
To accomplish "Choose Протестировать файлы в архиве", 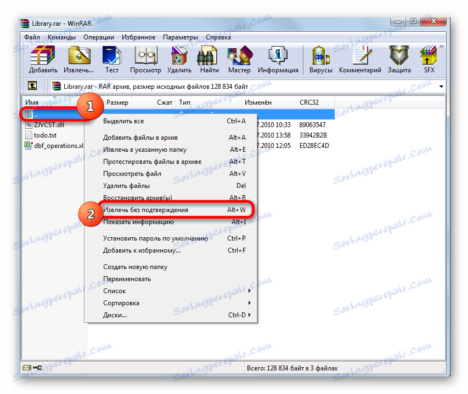I will pos(178,162).
